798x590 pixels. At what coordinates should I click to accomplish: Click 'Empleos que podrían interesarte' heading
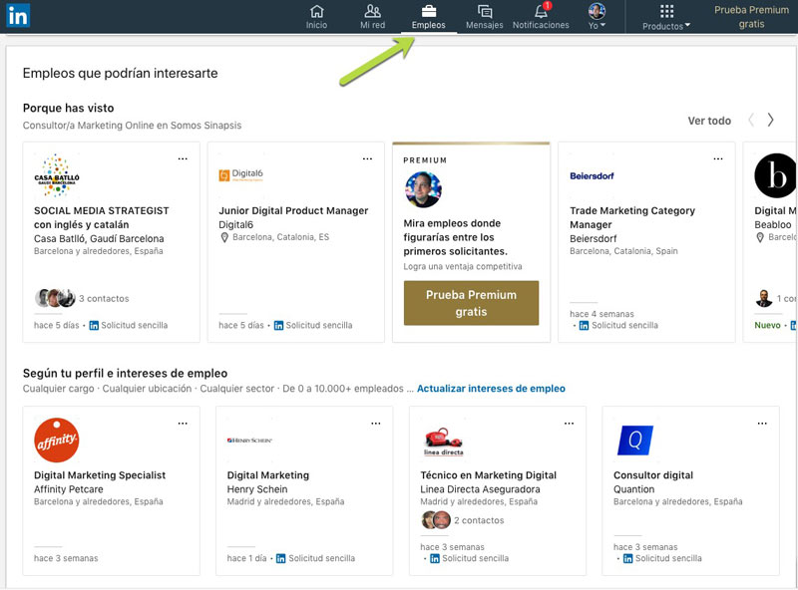click(120, 73)
